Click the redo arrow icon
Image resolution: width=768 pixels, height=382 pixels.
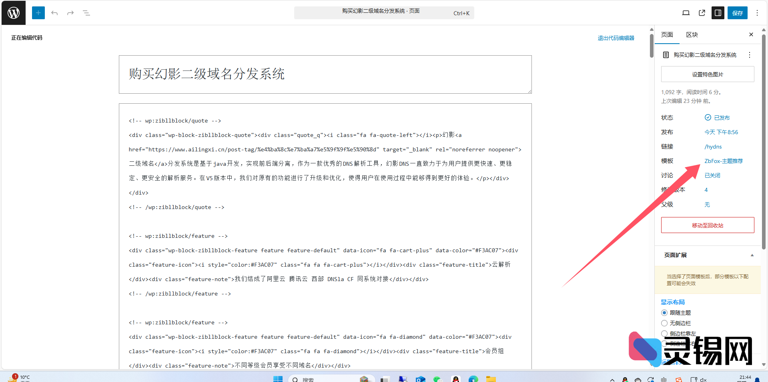point(70,13)
